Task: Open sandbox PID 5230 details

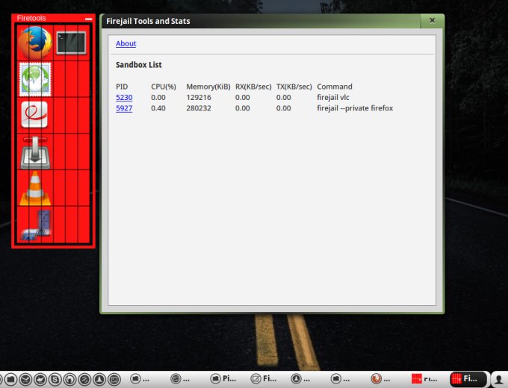Action: (x=124, y=98)
